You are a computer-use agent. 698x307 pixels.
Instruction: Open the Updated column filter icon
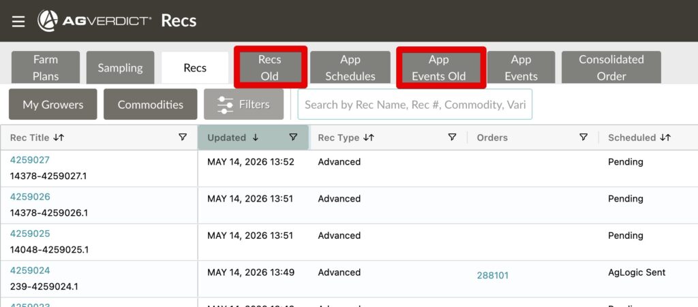[x=293, y=138]
